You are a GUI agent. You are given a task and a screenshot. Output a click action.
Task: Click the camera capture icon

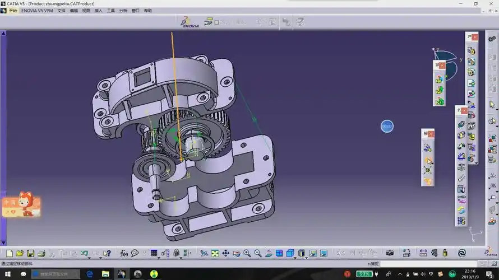[389, 254]
